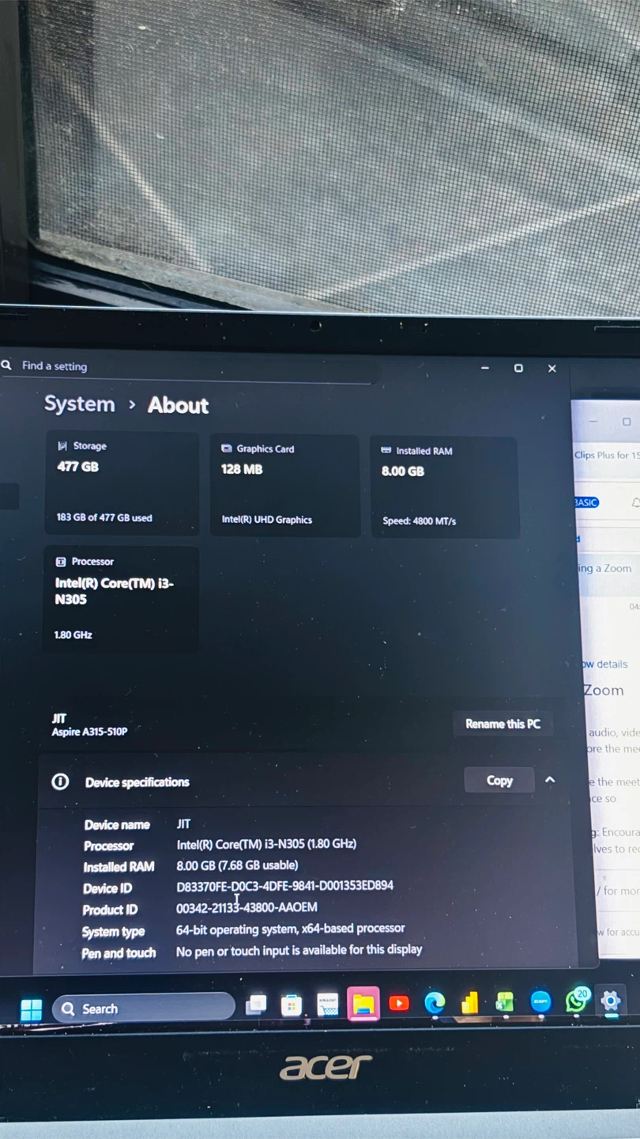Launch Microsoft Store from the taskbar

(292, 1005)
